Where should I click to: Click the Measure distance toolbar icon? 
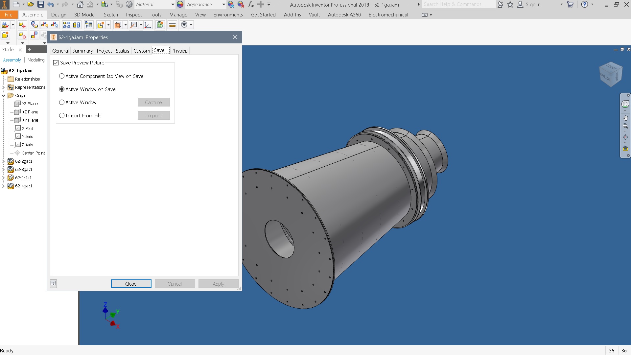tap(172, 25)
